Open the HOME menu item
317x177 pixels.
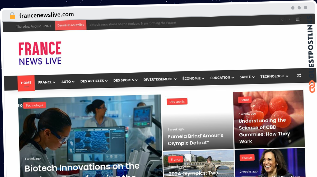pyautogui.click(x=26, y=83)
